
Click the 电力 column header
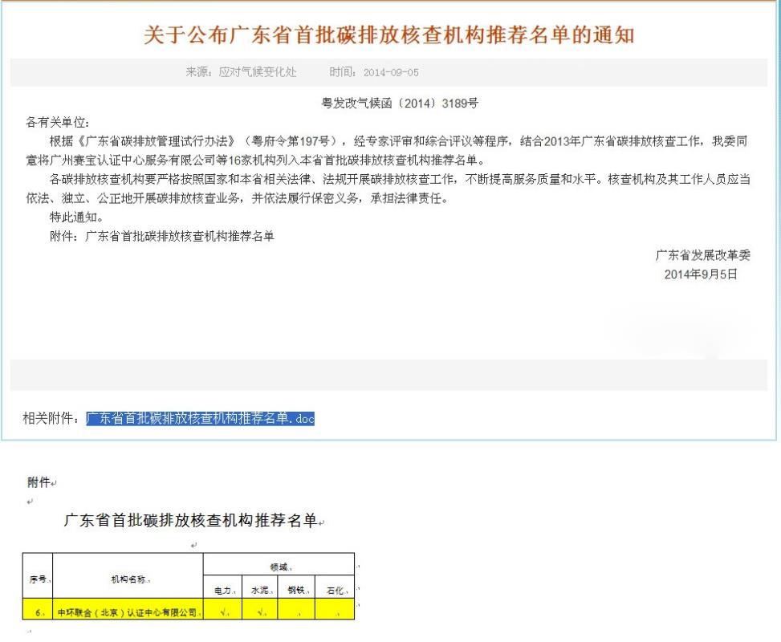(x=222, y=590)
